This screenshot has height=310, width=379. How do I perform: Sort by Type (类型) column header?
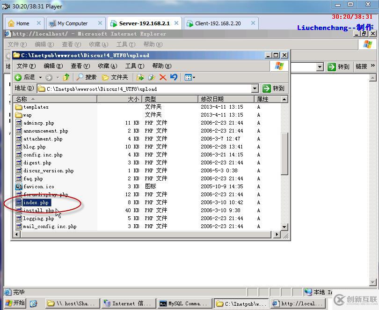coord(170,99)
